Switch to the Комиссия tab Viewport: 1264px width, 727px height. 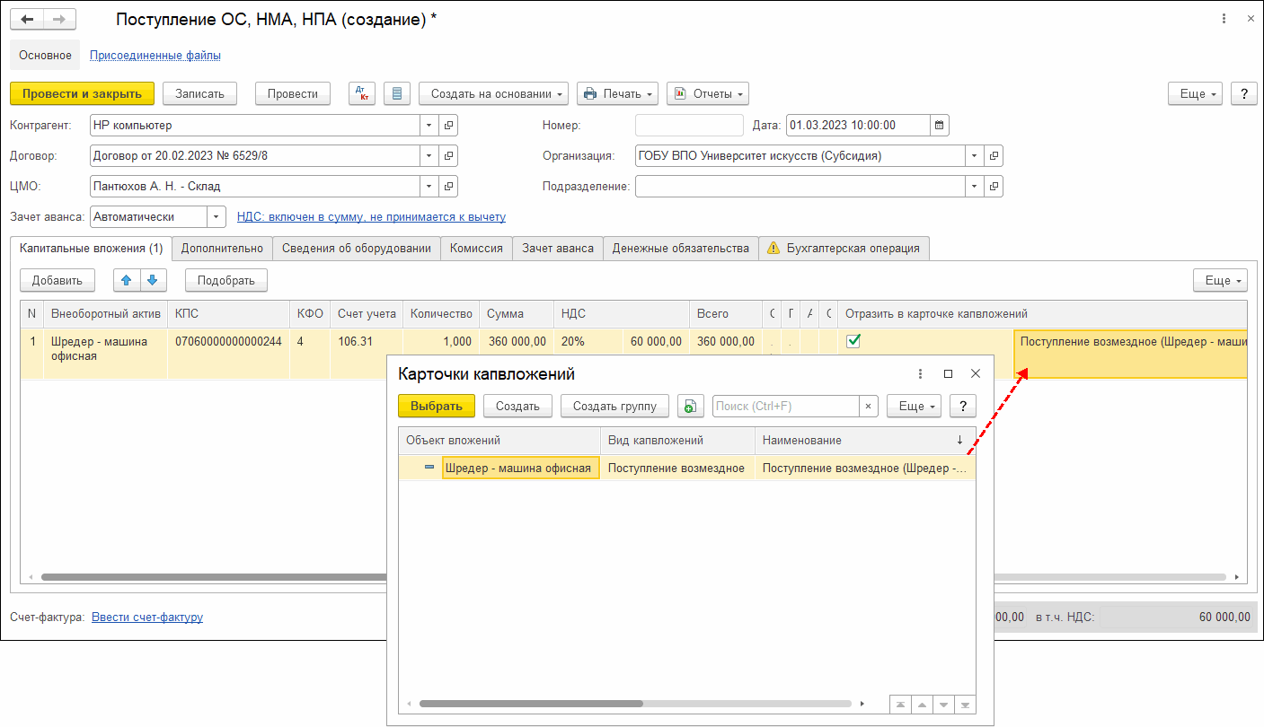[476, 249]
